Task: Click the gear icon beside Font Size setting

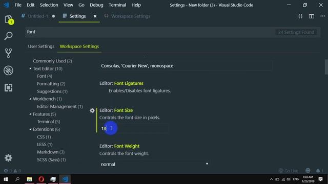Action: pyautogui.click(x=92, y=110)
